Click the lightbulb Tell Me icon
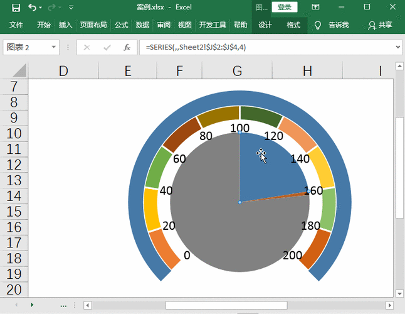This screenshot has height=314, width=405. pyautogui.click(x=318, y=25)
